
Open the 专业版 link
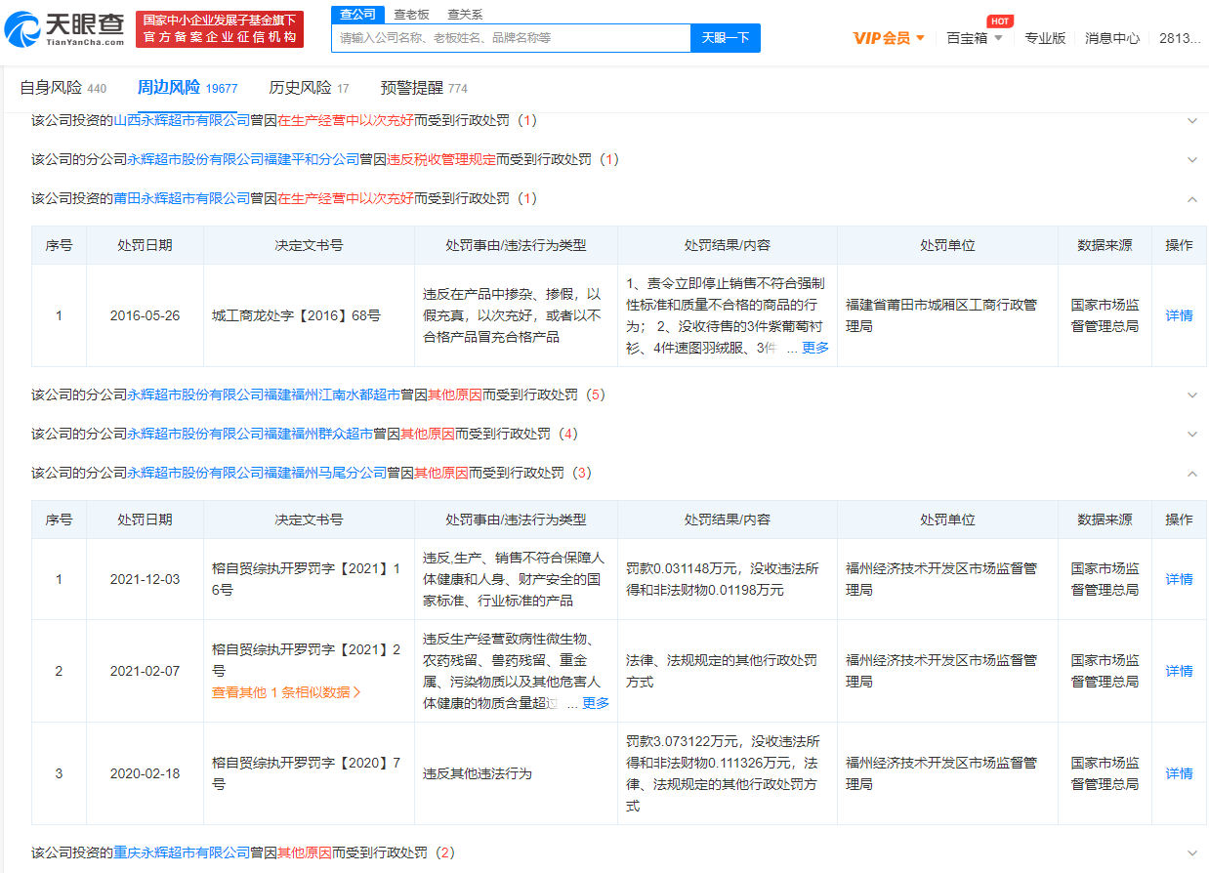tap(1045, 38)
